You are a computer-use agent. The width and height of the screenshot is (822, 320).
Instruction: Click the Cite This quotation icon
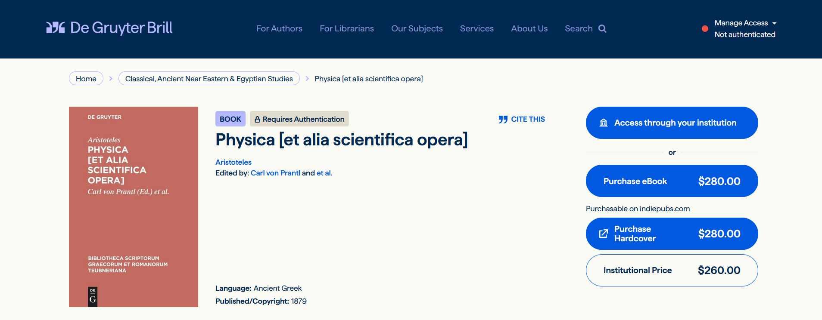coord(503,119)
